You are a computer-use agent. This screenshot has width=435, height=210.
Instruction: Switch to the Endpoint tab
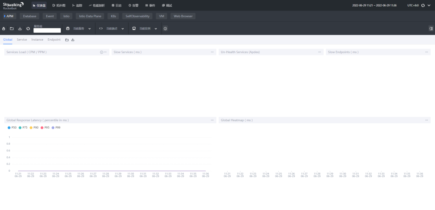pos(54,40)
